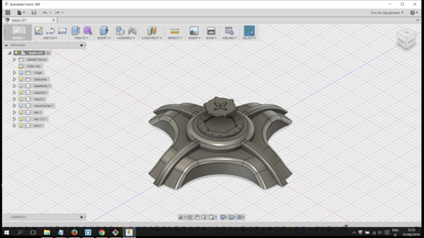The image size is (424, 238).
Task: Click the Look At navigation icon
Action: [x=190, y=217]
